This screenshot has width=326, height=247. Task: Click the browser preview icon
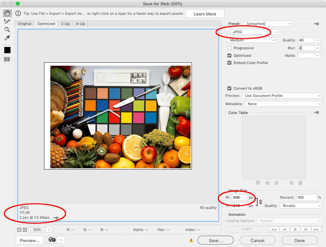pyautogui.click(x=52, y=240)
